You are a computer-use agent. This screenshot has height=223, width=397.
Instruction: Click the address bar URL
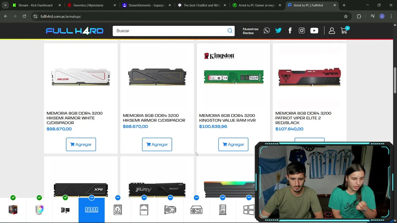coord(61,16)
